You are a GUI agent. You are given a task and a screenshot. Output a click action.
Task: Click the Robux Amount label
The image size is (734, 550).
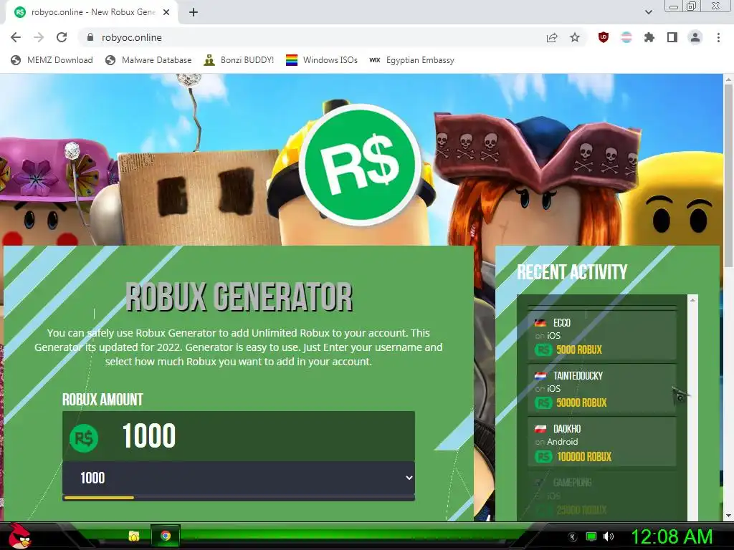(103, 400)
